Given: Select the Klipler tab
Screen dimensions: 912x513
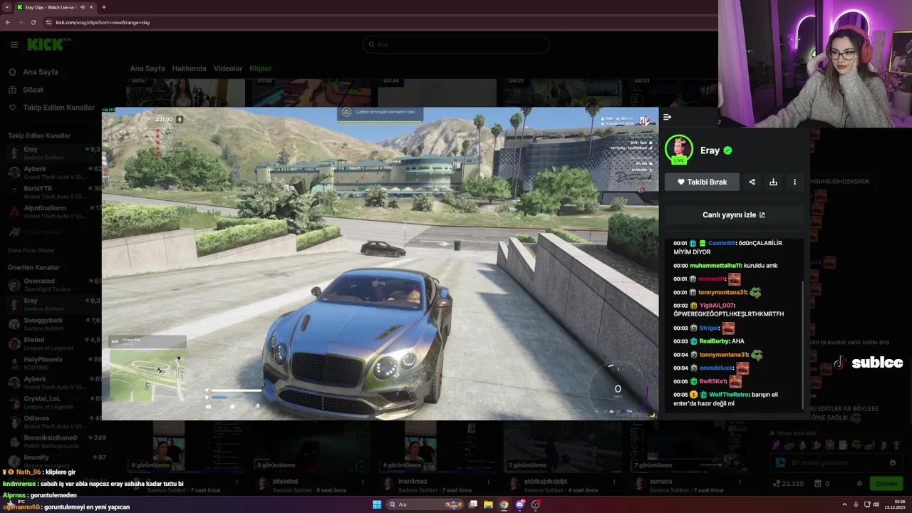Looking at the screenshot, I should 260,68.
